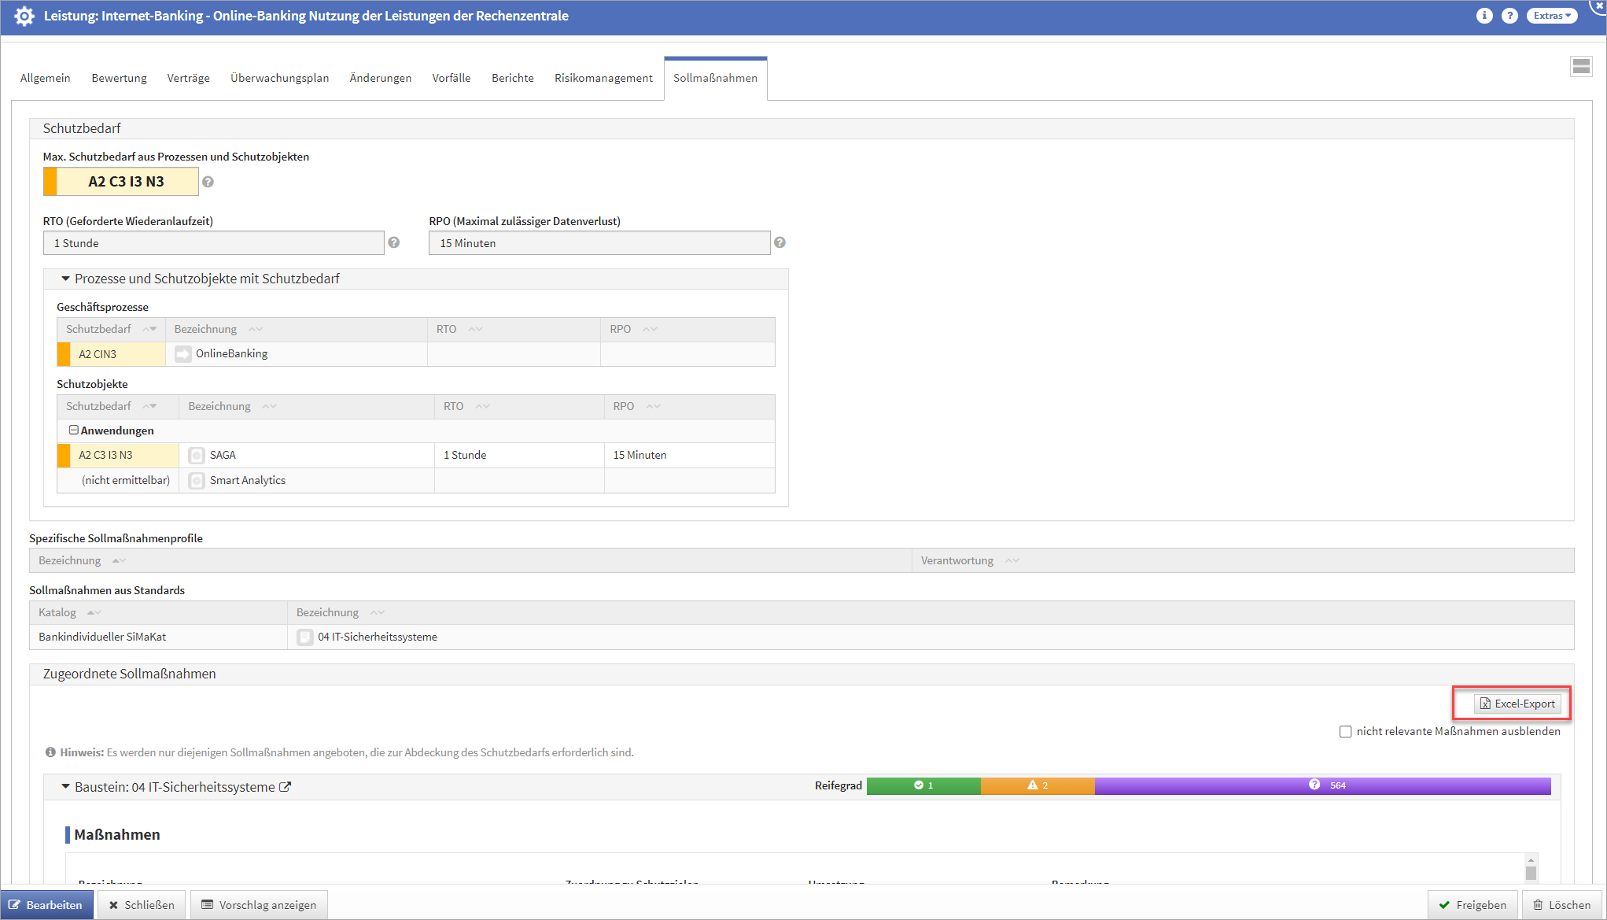Click the Excel-Export button

click(1517, 704)
